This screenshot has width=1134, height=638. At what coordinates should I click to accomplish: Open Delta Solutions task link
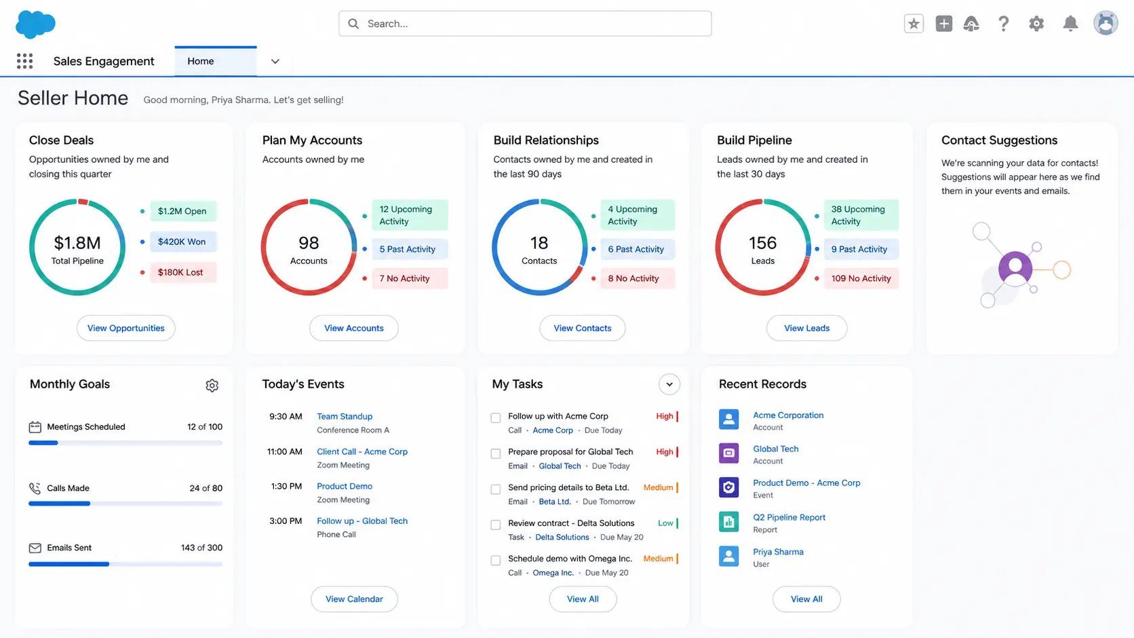tap(562, 537)
